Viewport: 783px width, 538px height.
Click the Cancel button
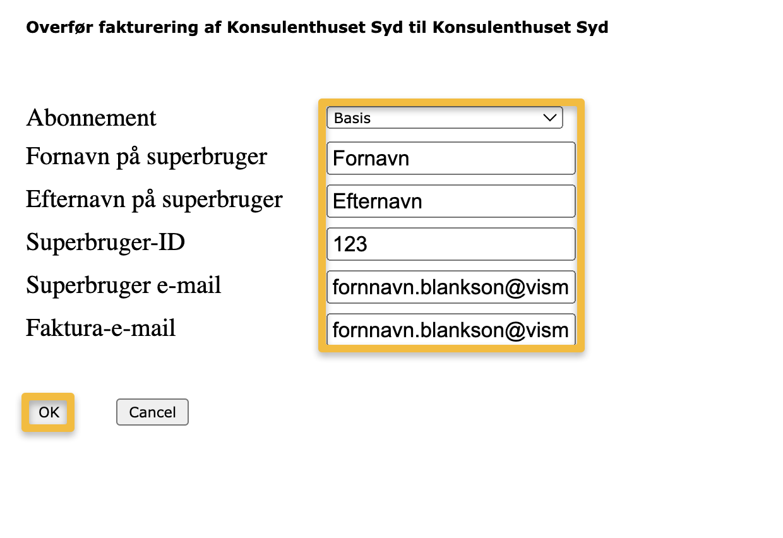pyautogui.click(x=152, y=412)
